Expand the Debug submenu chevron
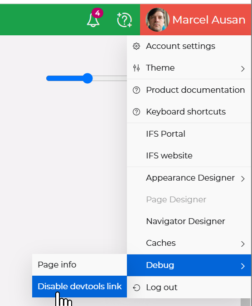252x306 pixels. click(x=242, y=266)
